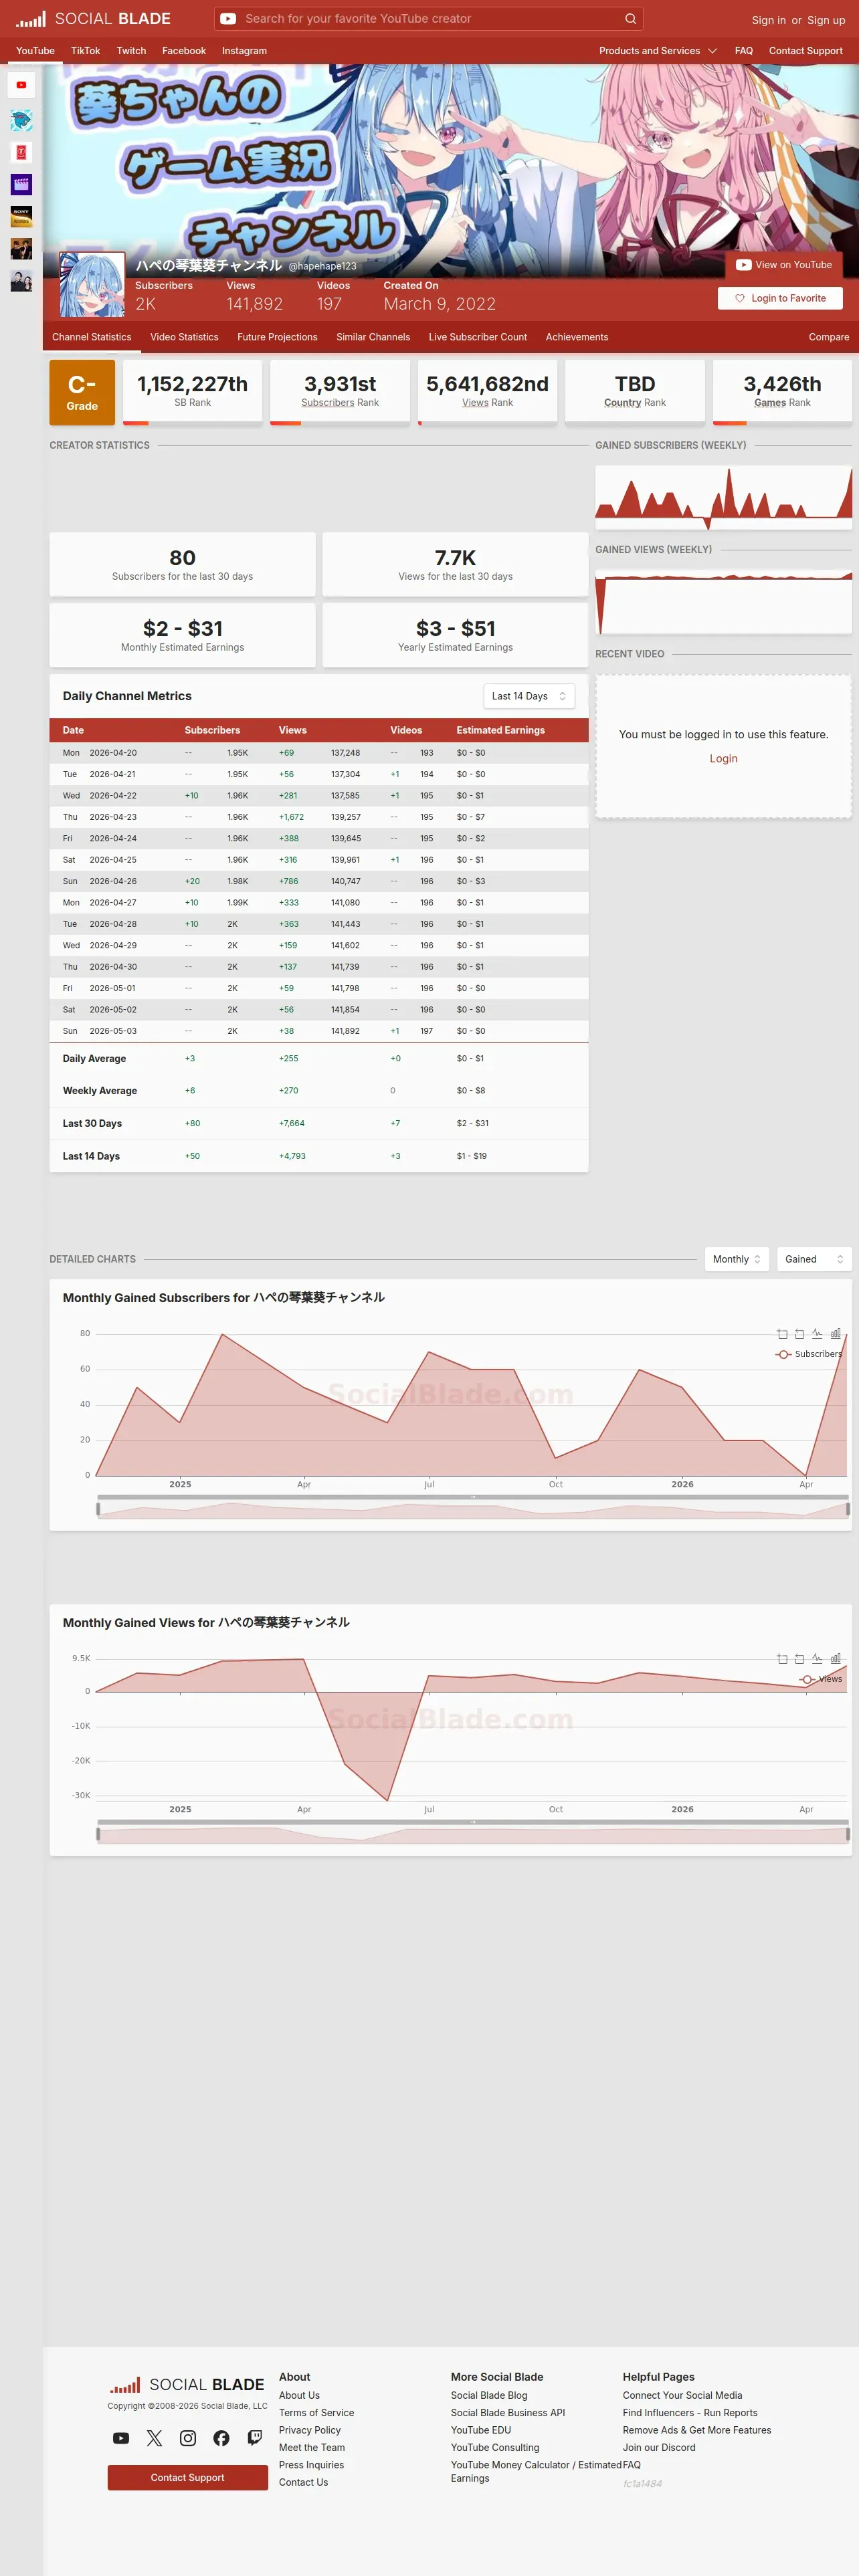Click the Sign in link
Screen dimensions: 859x2576
click(x=769, y=20)
